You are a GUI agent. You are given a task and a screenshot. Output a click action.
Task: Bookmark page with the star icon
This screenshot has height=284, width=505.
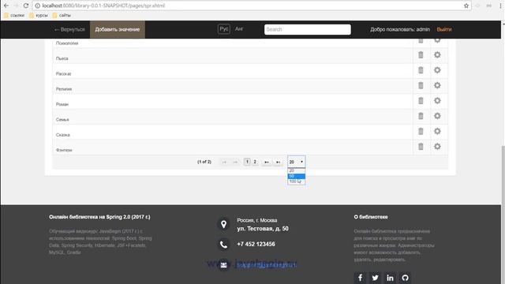[466, 6]
